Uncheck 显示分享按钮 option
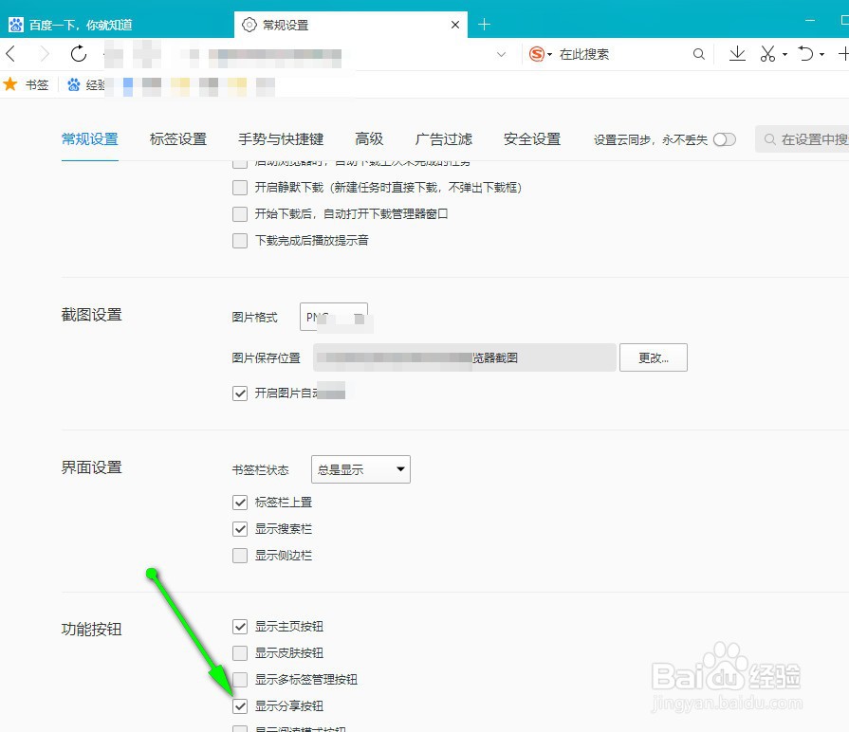 [x=240, y=706]
